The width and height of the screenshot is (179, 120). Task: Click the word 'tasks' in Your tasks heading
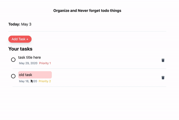point(26,49)
